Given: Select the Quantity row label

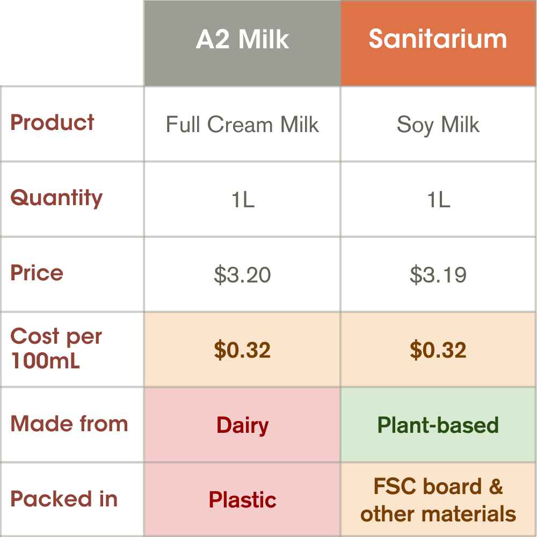Looking at the screenshot, I should 56,198.
